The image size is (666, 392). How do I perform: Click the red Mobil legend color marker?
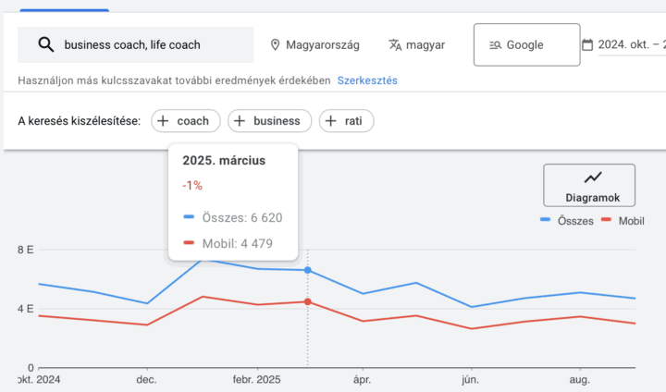click(x=607, y=221)
